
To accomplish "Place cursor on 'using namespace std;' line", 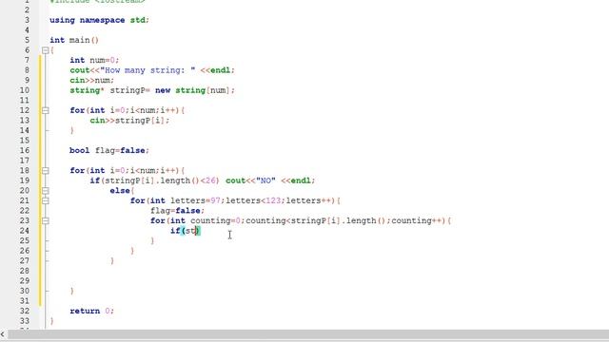I will pos(99,20).
